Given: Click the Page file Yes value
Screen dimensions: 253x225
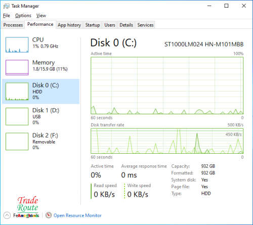Looking at the screenshot, I should coord(204,187).
